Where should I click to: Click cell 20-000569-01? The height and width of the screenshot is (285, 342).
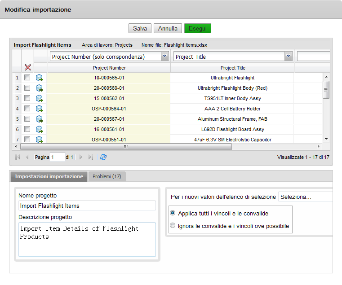(x=109, y=88)
